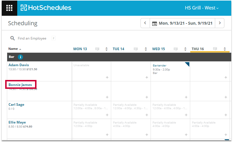Image resolution: width=233 pixels, height=143 pixels.
Task: Open Adam Davis employee profile
Action: 19,65
